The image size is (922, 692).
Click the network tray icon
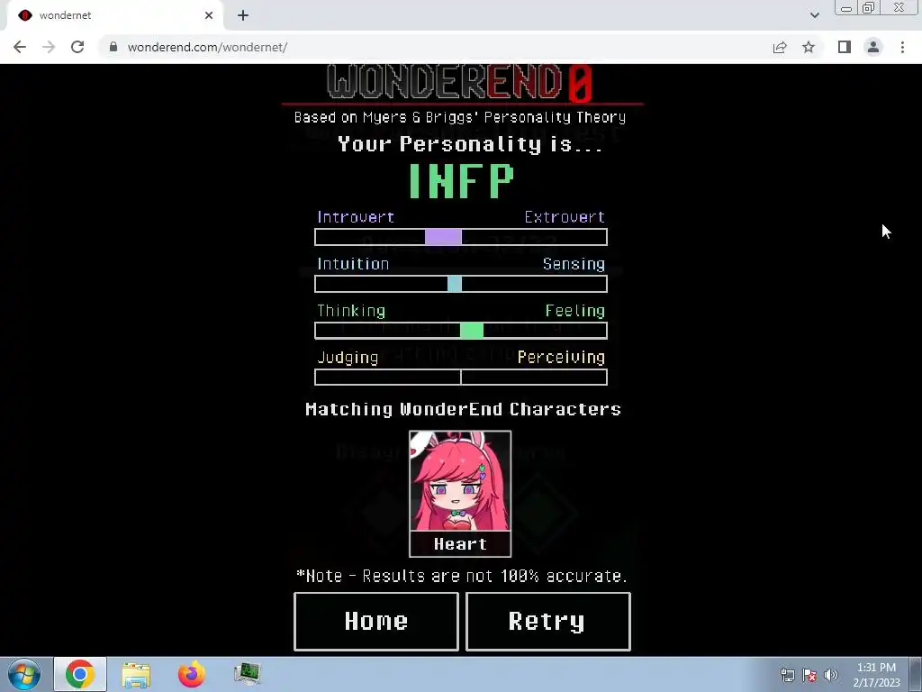[787, 675]
